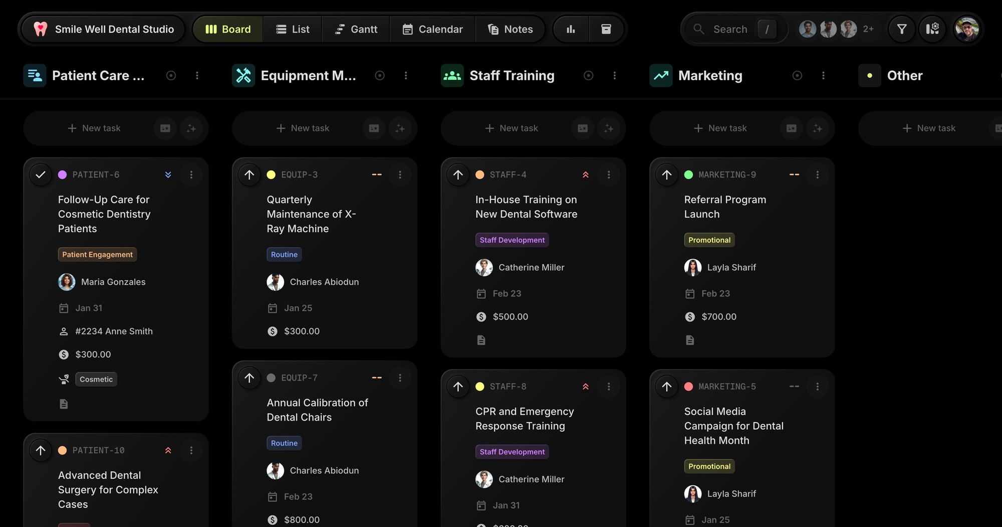Viewport: 1002px width, 527px height.
Task: Click the archive box icon in toolbar
Action: coord(606,29)
